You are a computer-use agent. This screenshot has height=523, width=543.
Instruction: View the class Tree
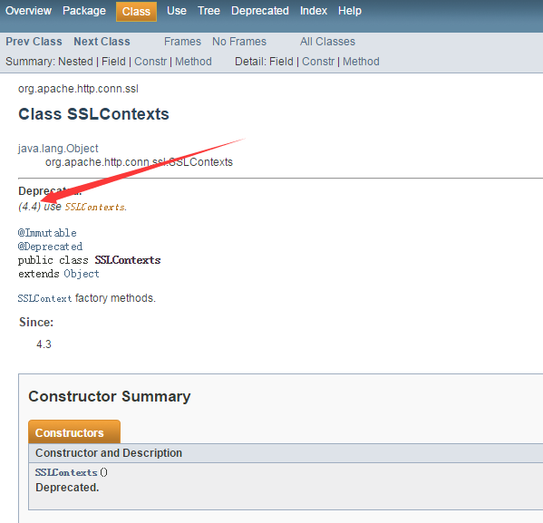click(x=208, y=11)
